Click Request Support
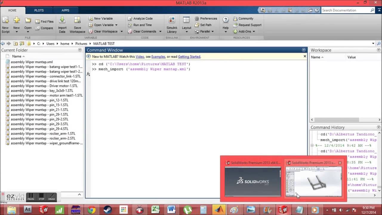 (x=247, y=25)
